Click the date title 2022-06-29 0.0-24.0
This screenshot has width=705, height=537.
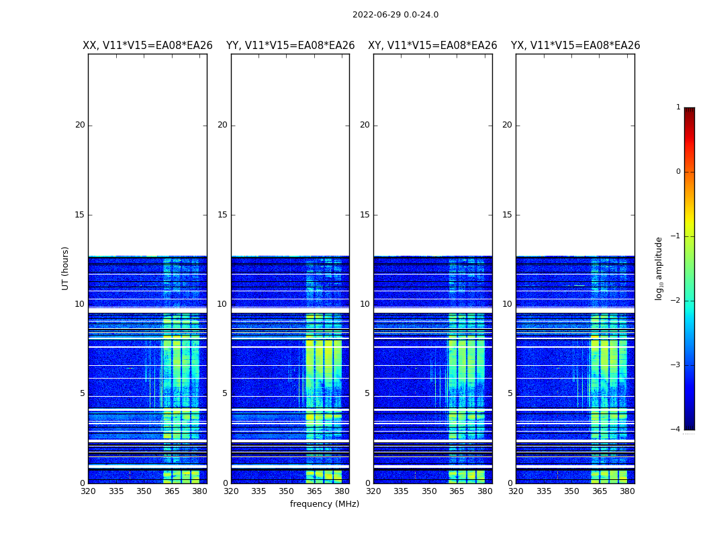pos(395,15)
